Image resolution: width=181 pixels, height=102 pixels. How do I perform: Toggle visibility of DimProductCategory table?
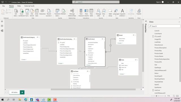point(37,37)
